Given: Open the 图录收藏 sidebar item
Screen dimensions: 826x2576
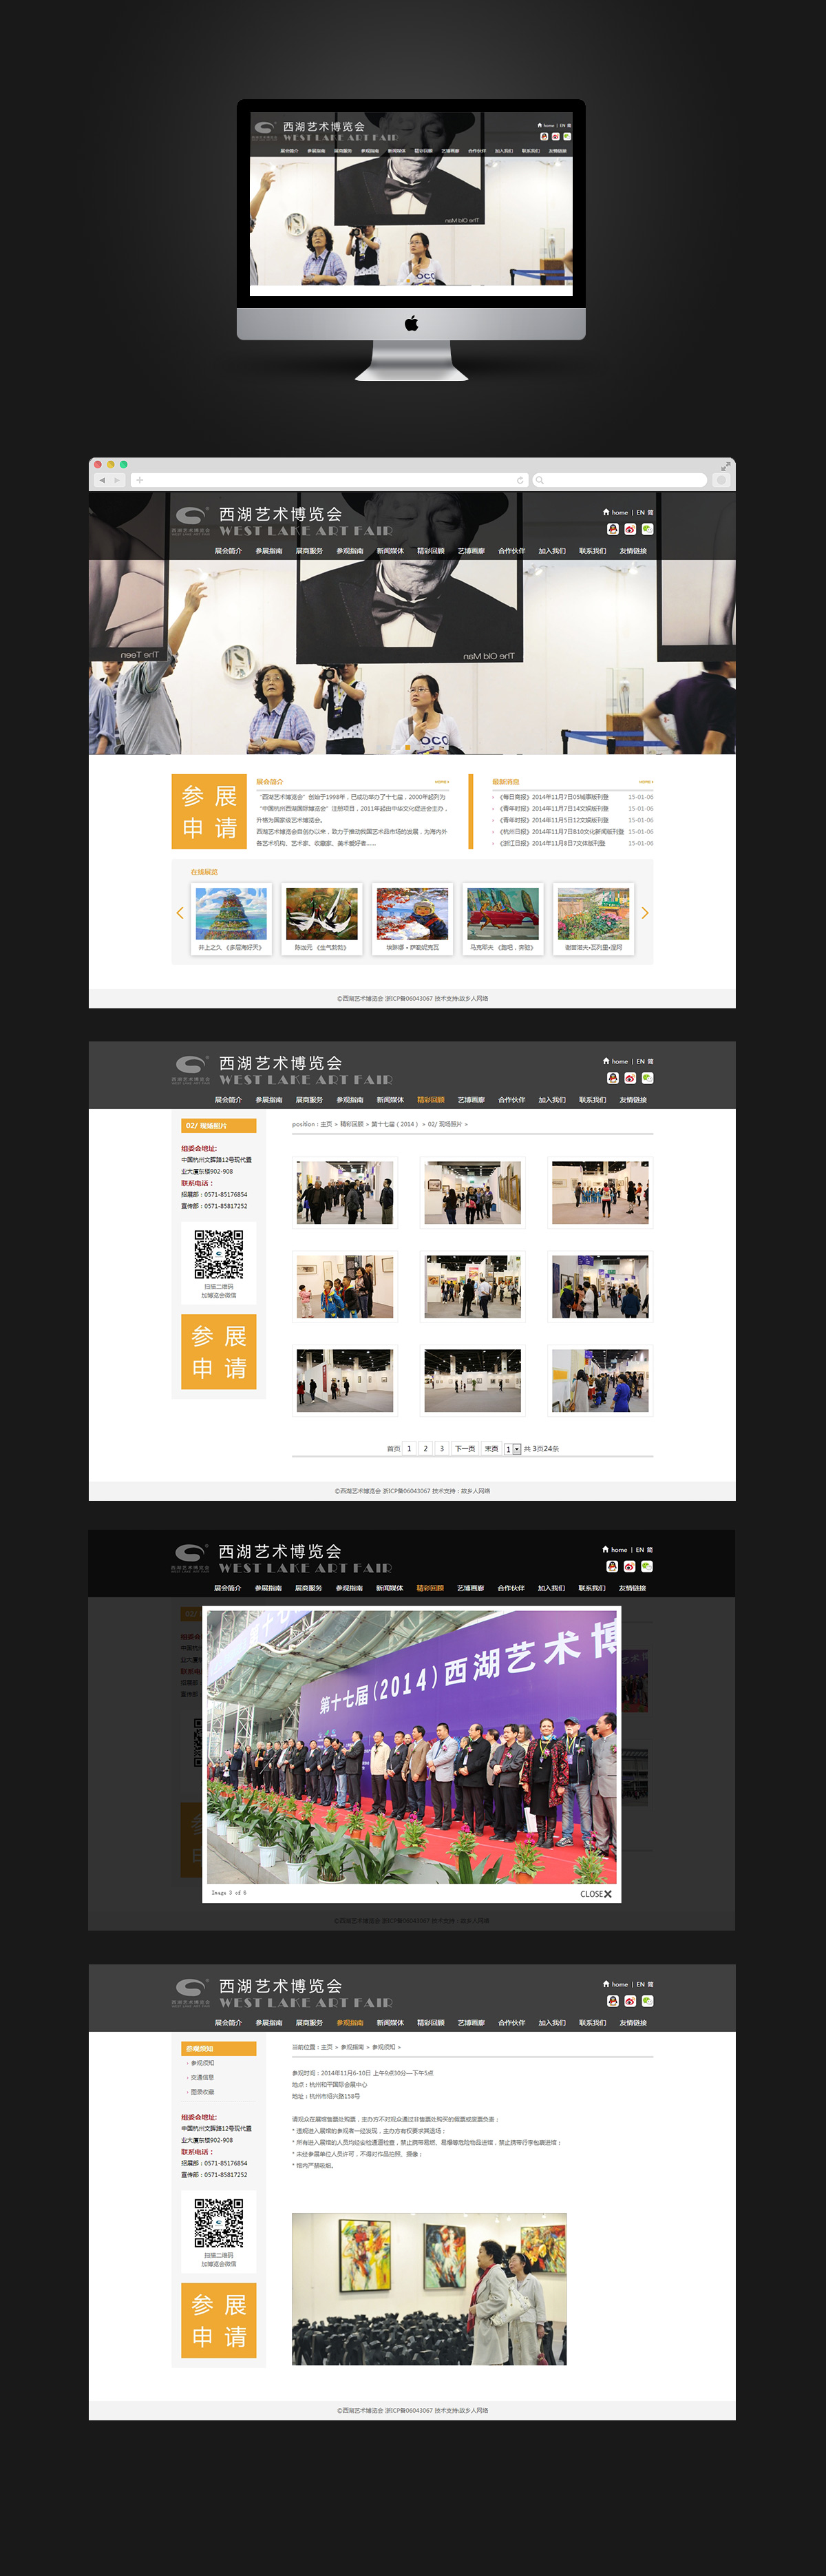Looking at the screenshot, I should pyautogui.click(x=203, y=2091).
